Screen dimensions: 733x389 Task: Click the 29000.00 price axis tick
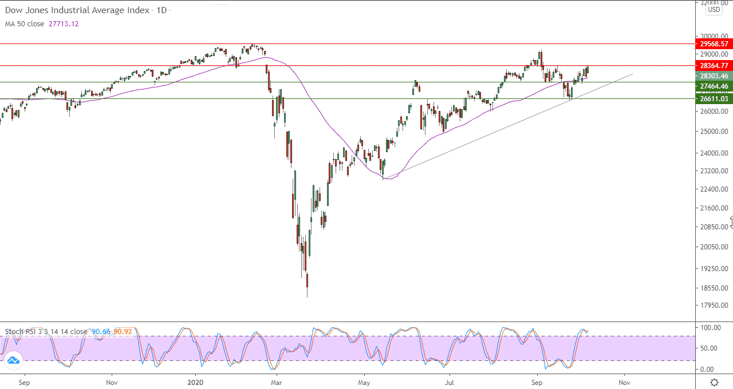pyautogui.click(x=714, y=54)
